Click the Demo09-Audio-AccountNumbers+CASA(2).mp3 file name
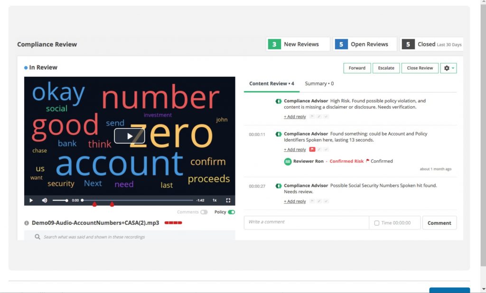Screen dimensions: 486x293 (95, 223)
